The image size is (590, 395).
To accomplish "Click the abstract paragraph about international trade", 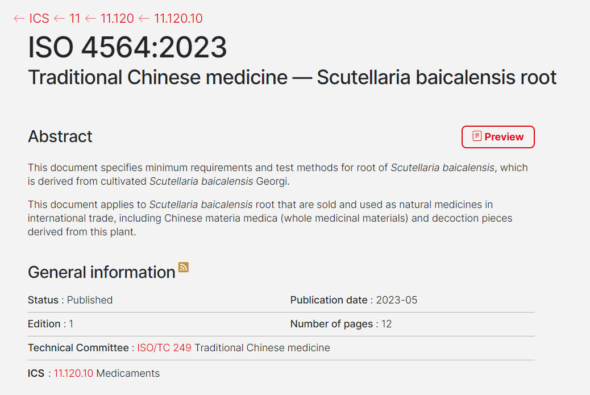I will 270,218.
